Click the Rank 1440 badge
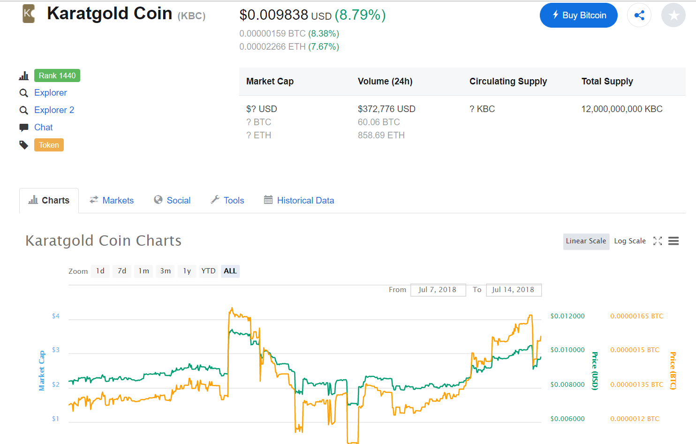Viewport: 696px width, 444px height. click(x=57, y=75)
